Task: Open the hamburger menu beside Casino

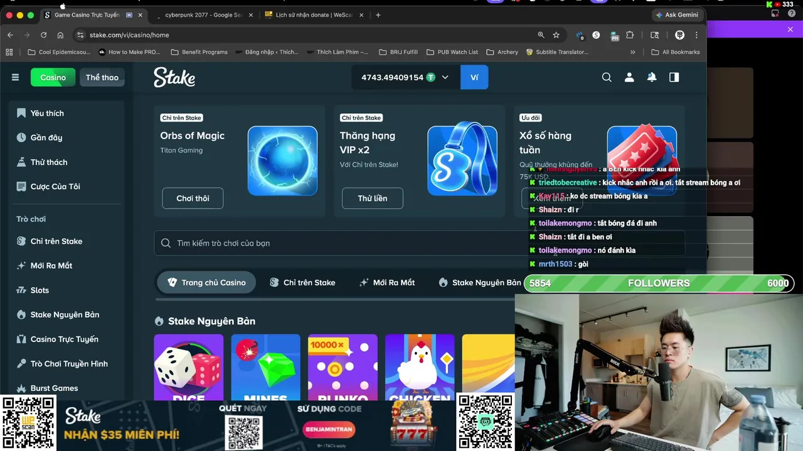Action: click(x=15, y=77)
